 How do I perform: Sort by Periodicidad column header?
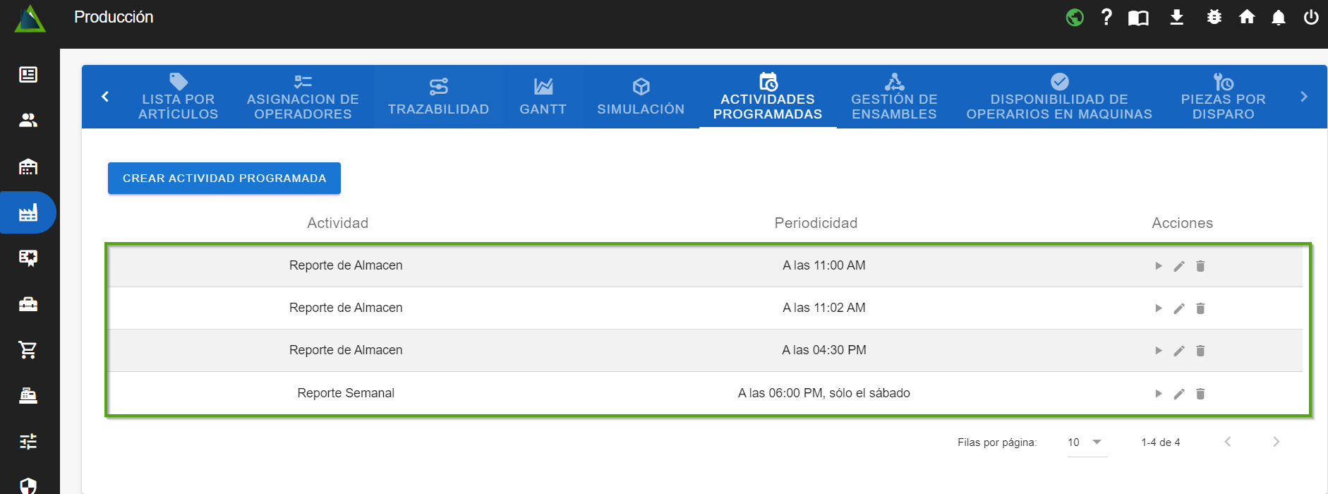tap(816, 223)
